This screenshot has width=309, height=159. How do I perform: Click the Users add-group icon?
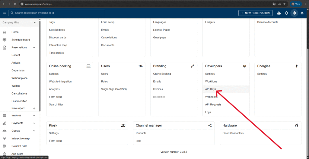click(x=140, y=66)
